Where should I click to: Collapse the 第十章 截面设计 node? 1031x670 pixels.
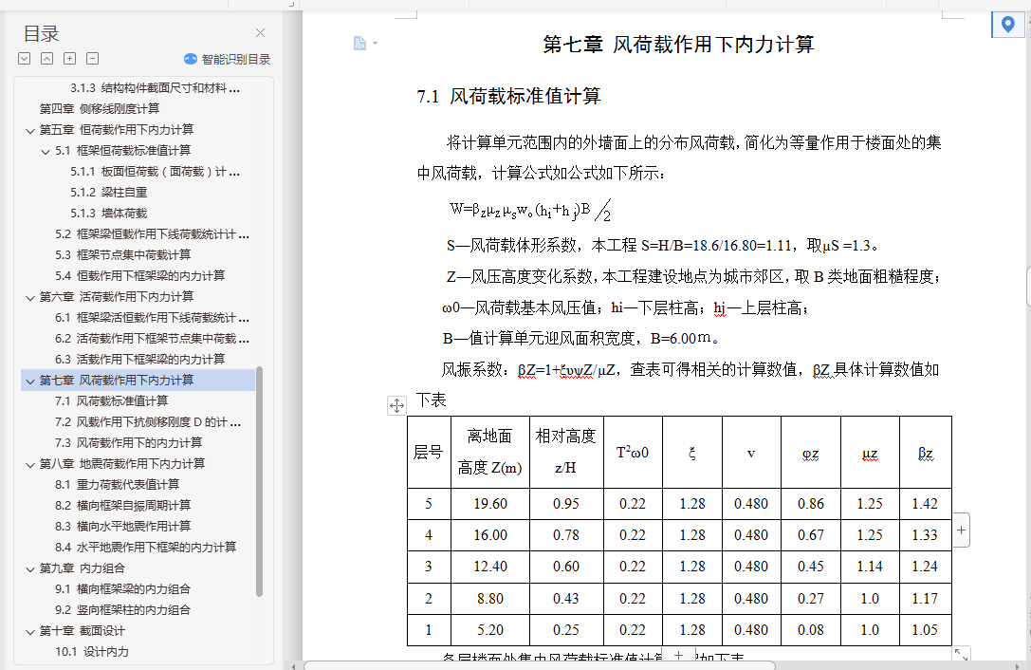[x=30, y=632]
